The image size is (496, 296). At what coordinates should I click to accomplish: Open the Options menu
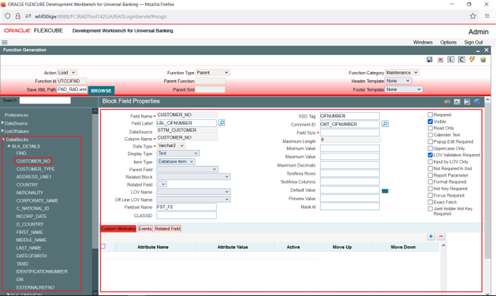point(448,42)
